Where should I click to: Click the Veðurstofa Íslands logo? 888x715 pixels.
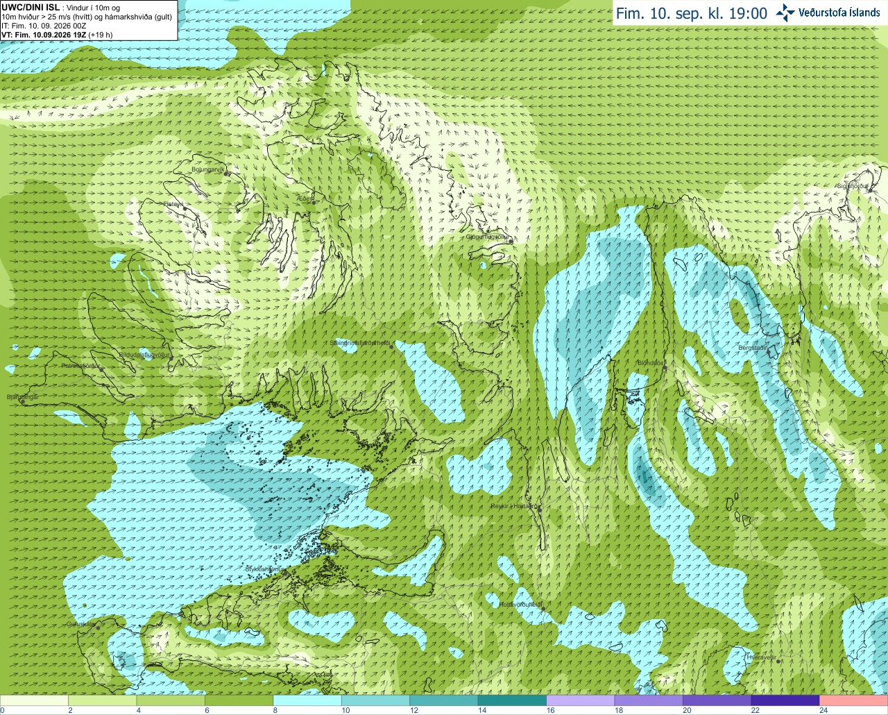pyautogui.click(x=828, y=12)
